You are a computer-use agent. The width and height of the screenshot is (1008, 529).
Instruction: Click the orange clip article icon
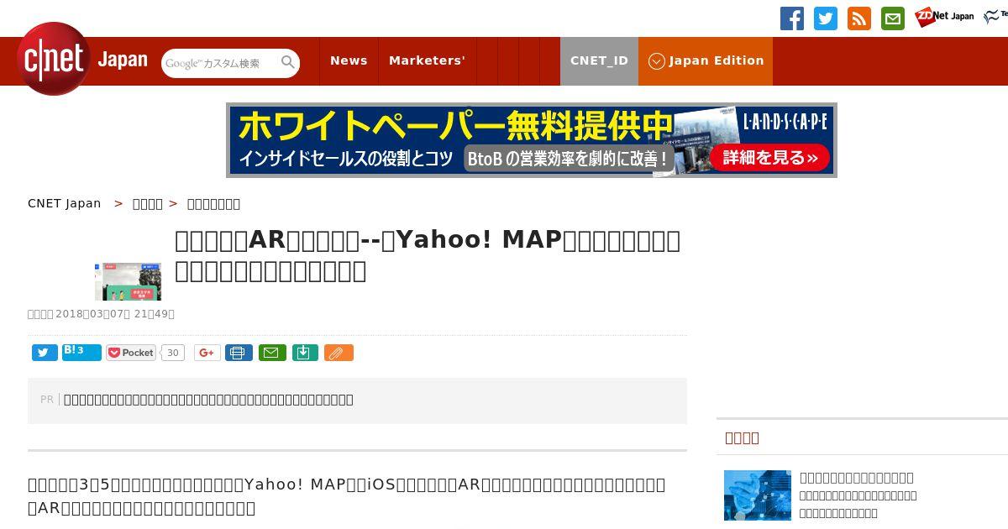339,353
